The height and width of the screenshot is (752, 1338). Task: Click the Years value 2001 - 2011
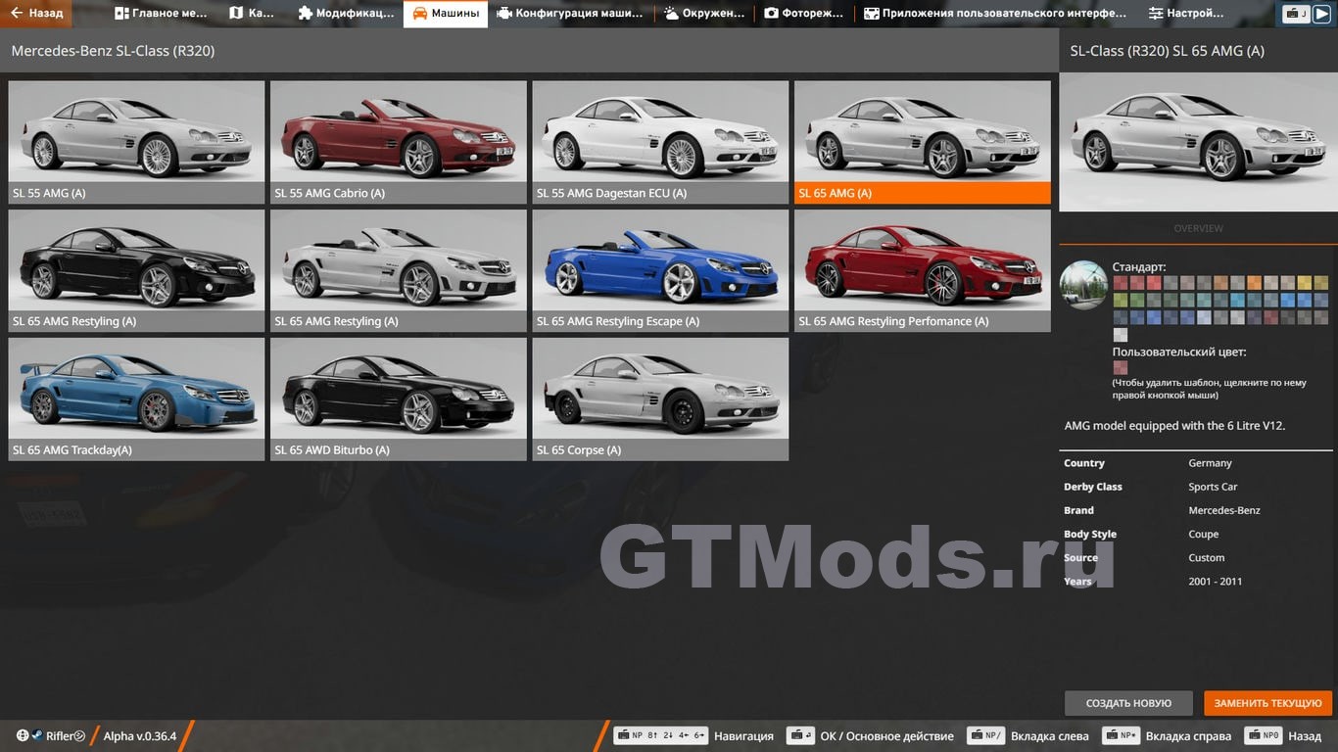(x=1215, y=582)
